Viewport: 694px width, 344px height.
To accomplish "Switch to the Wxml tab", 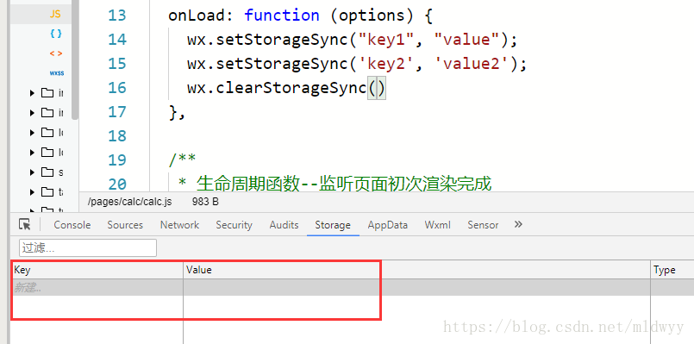I will click(437, 225).
